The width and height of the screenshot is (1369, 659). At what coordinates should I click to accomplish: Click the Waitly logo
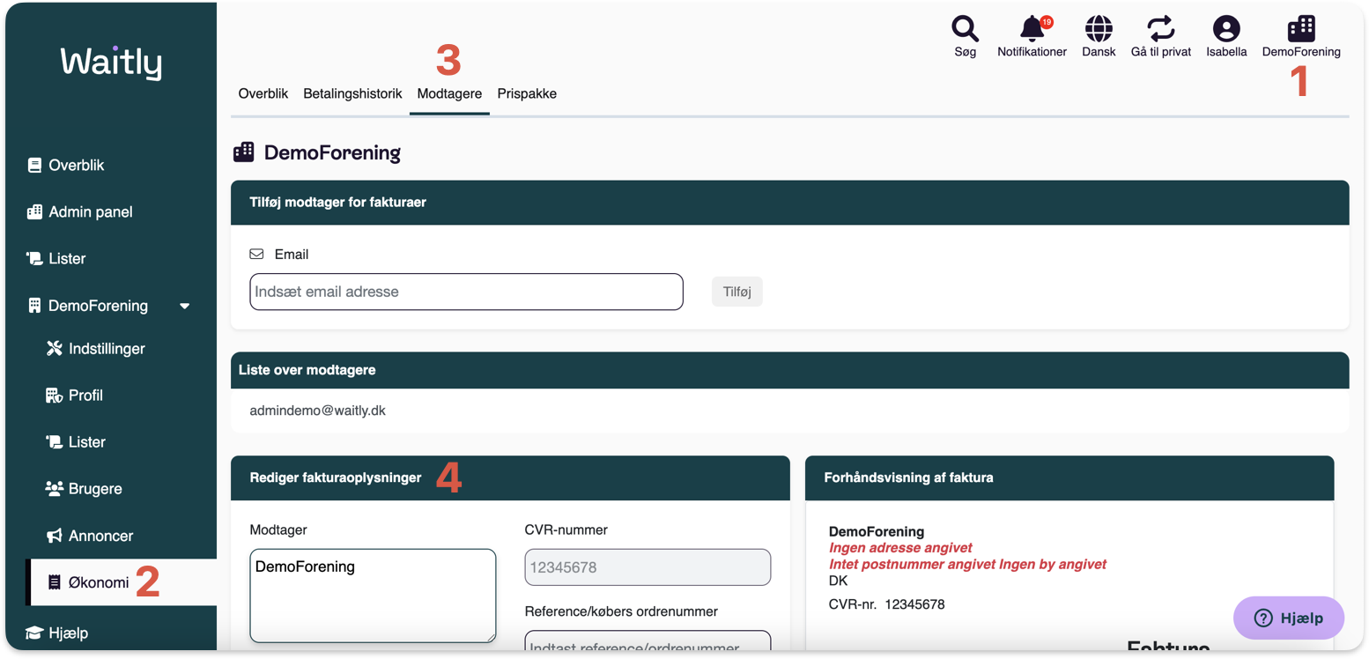coord(111,63)
